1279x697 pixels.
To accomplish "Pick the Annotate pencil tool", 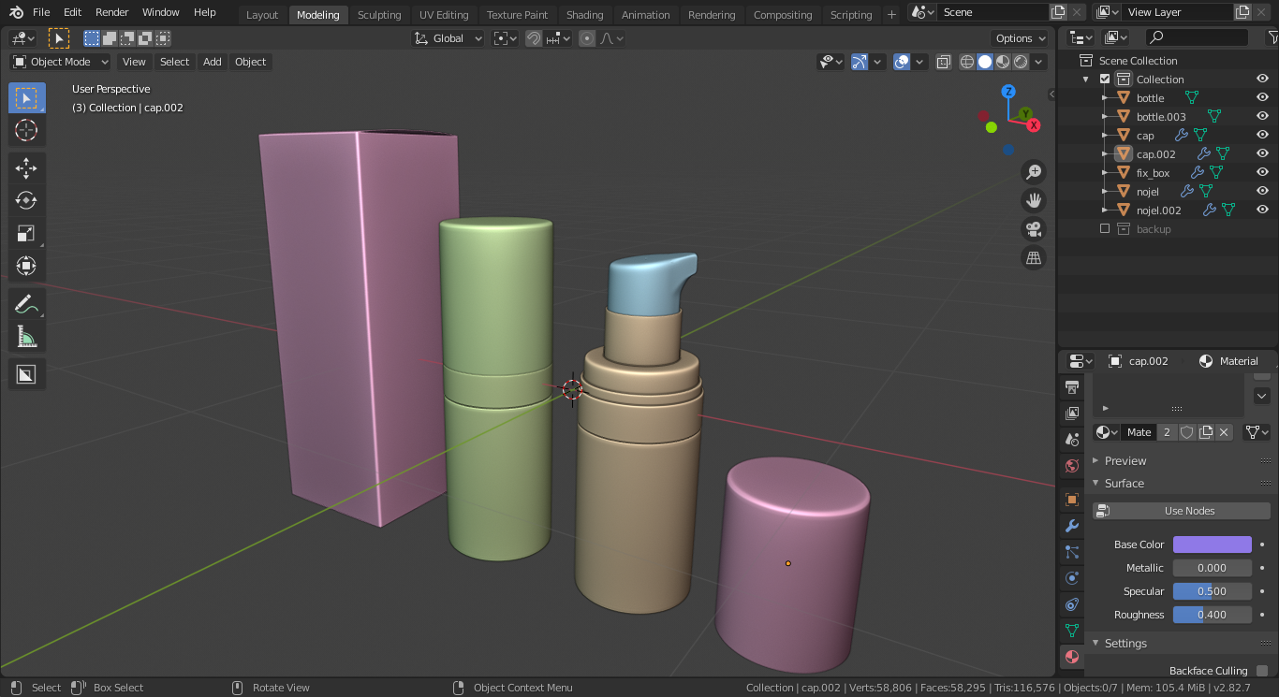I will pos(26,304).
